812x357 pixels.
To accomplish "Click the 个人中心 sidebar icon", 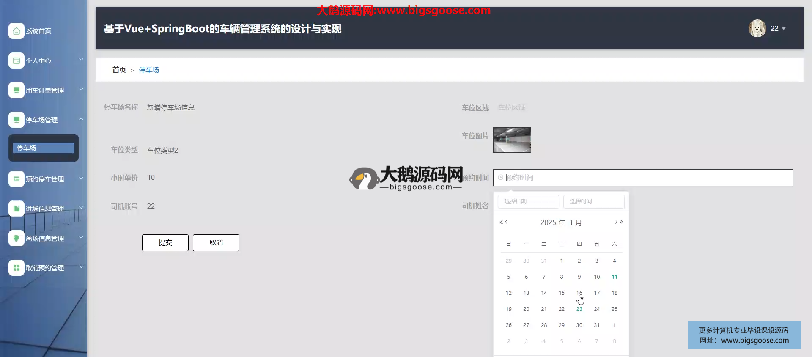I will coord(16,60).
